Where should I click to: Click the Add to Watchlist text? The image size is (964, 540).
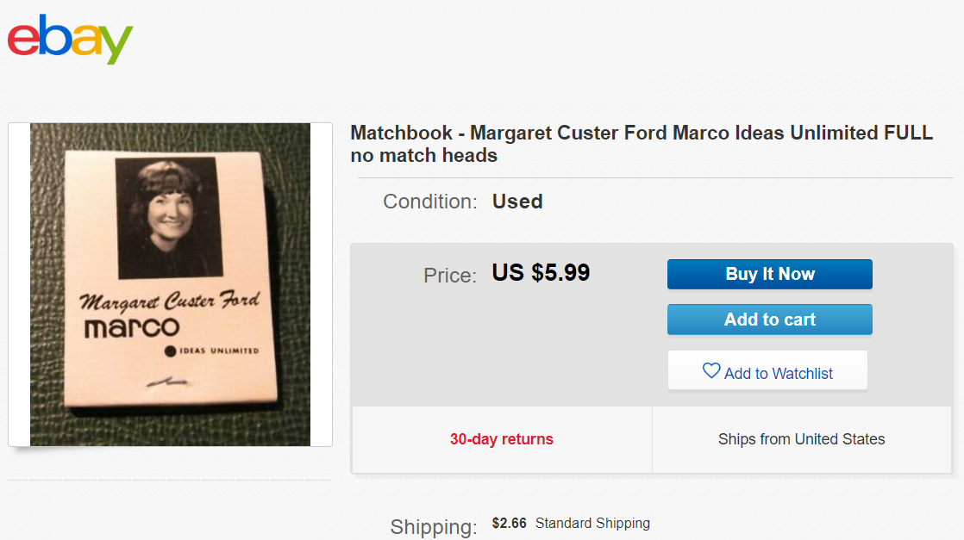point(778,374)
